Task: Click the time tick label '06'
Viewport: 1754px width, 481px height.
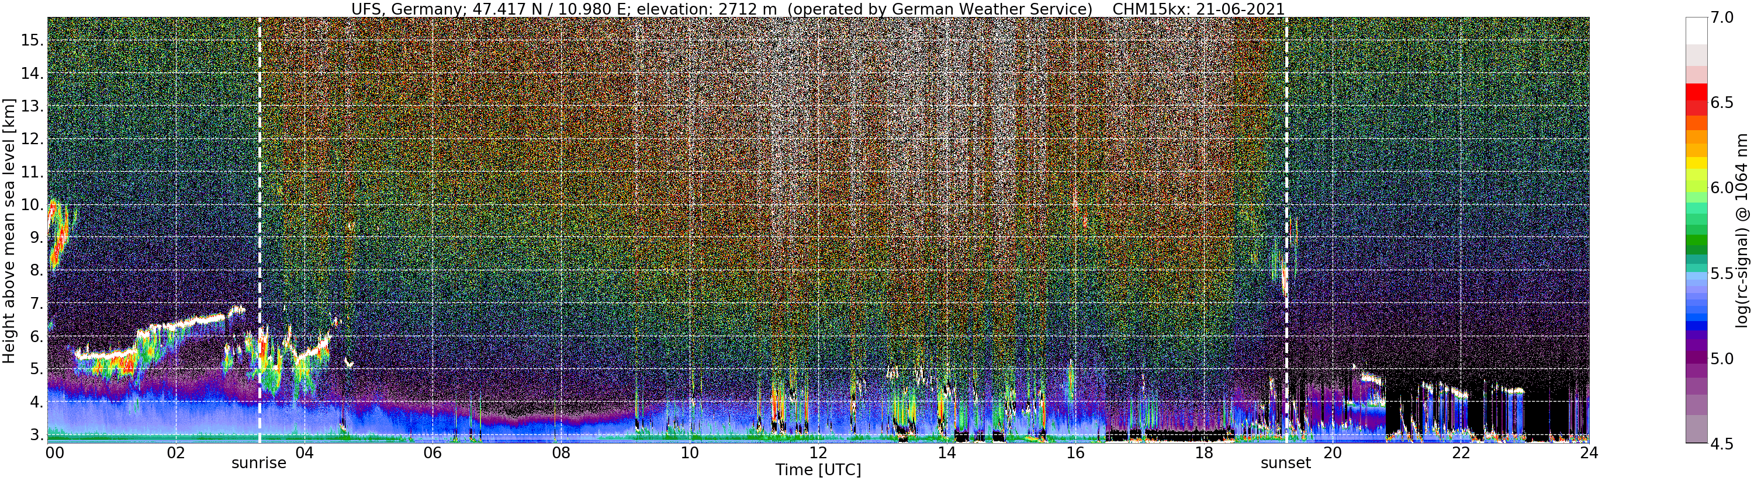Action: click(433, 453)
